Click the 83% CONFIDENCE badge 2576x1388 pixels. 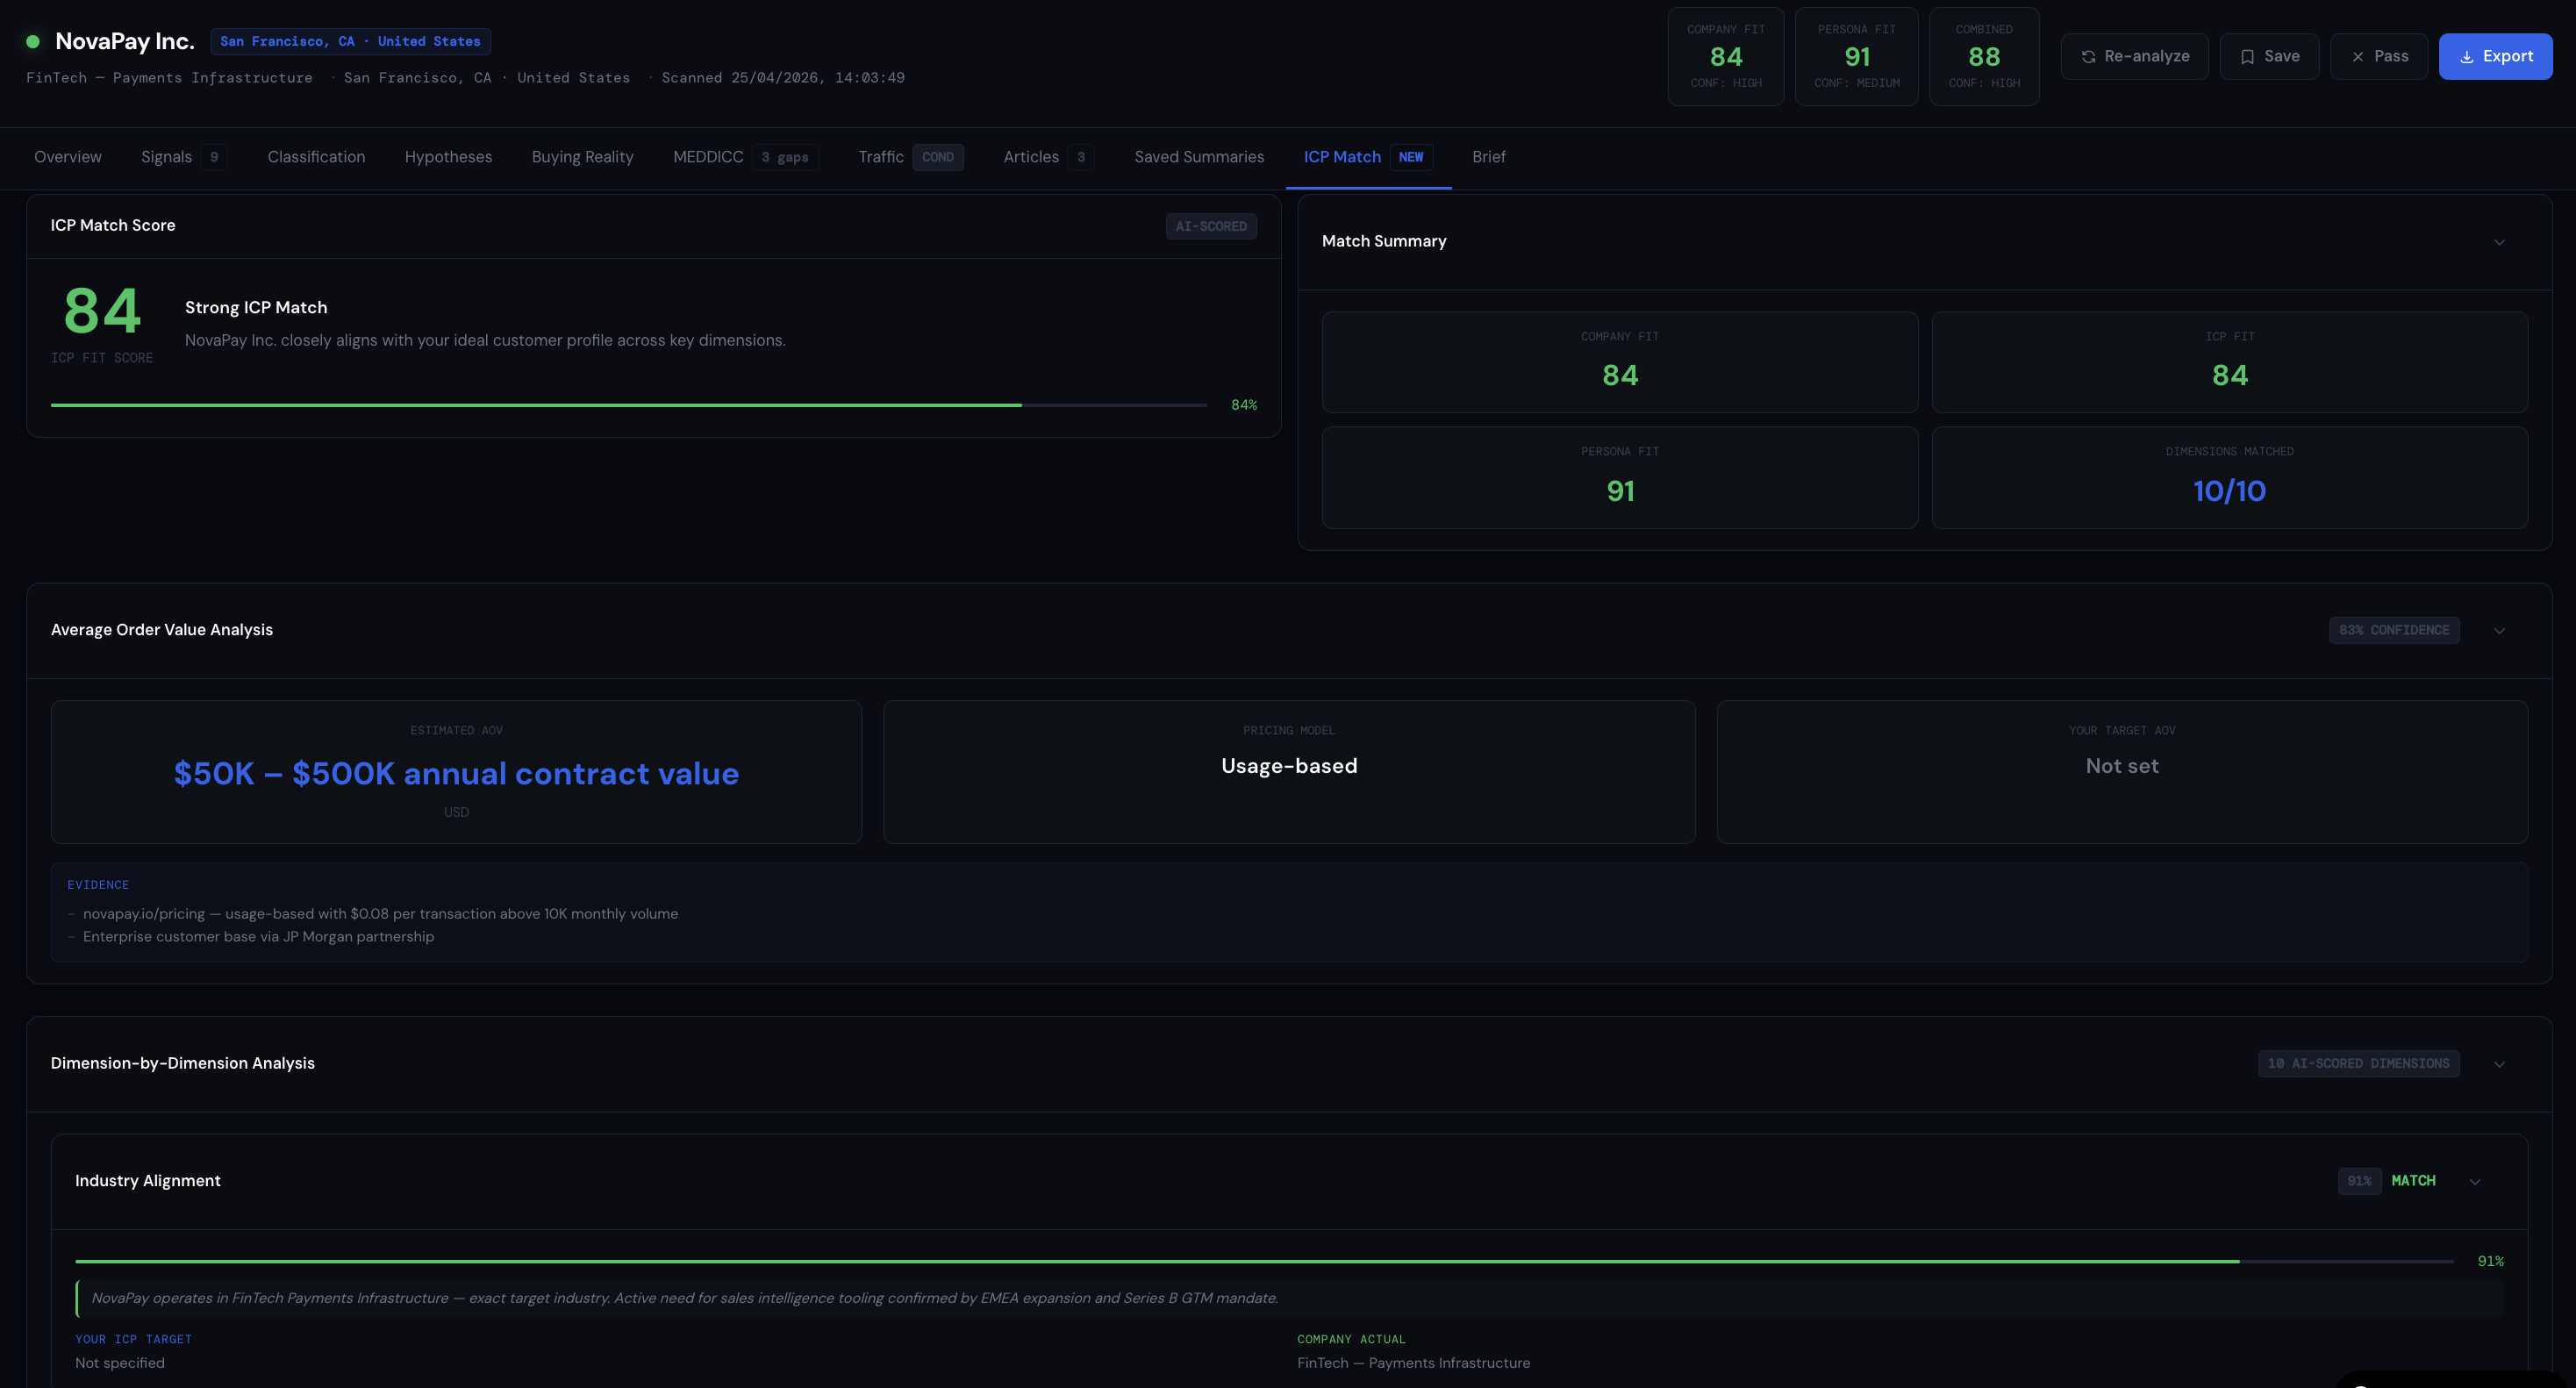point(2394,630)
